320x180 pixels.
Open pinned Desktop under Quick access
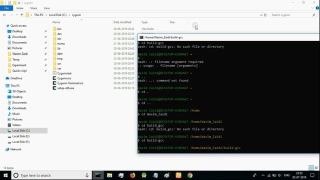click(17, 31)
